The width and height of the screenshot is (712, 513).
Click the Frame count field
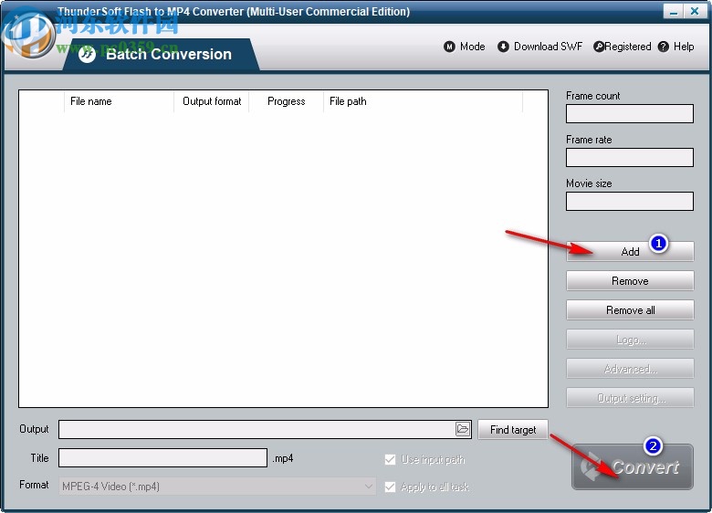tap(629, 113)
